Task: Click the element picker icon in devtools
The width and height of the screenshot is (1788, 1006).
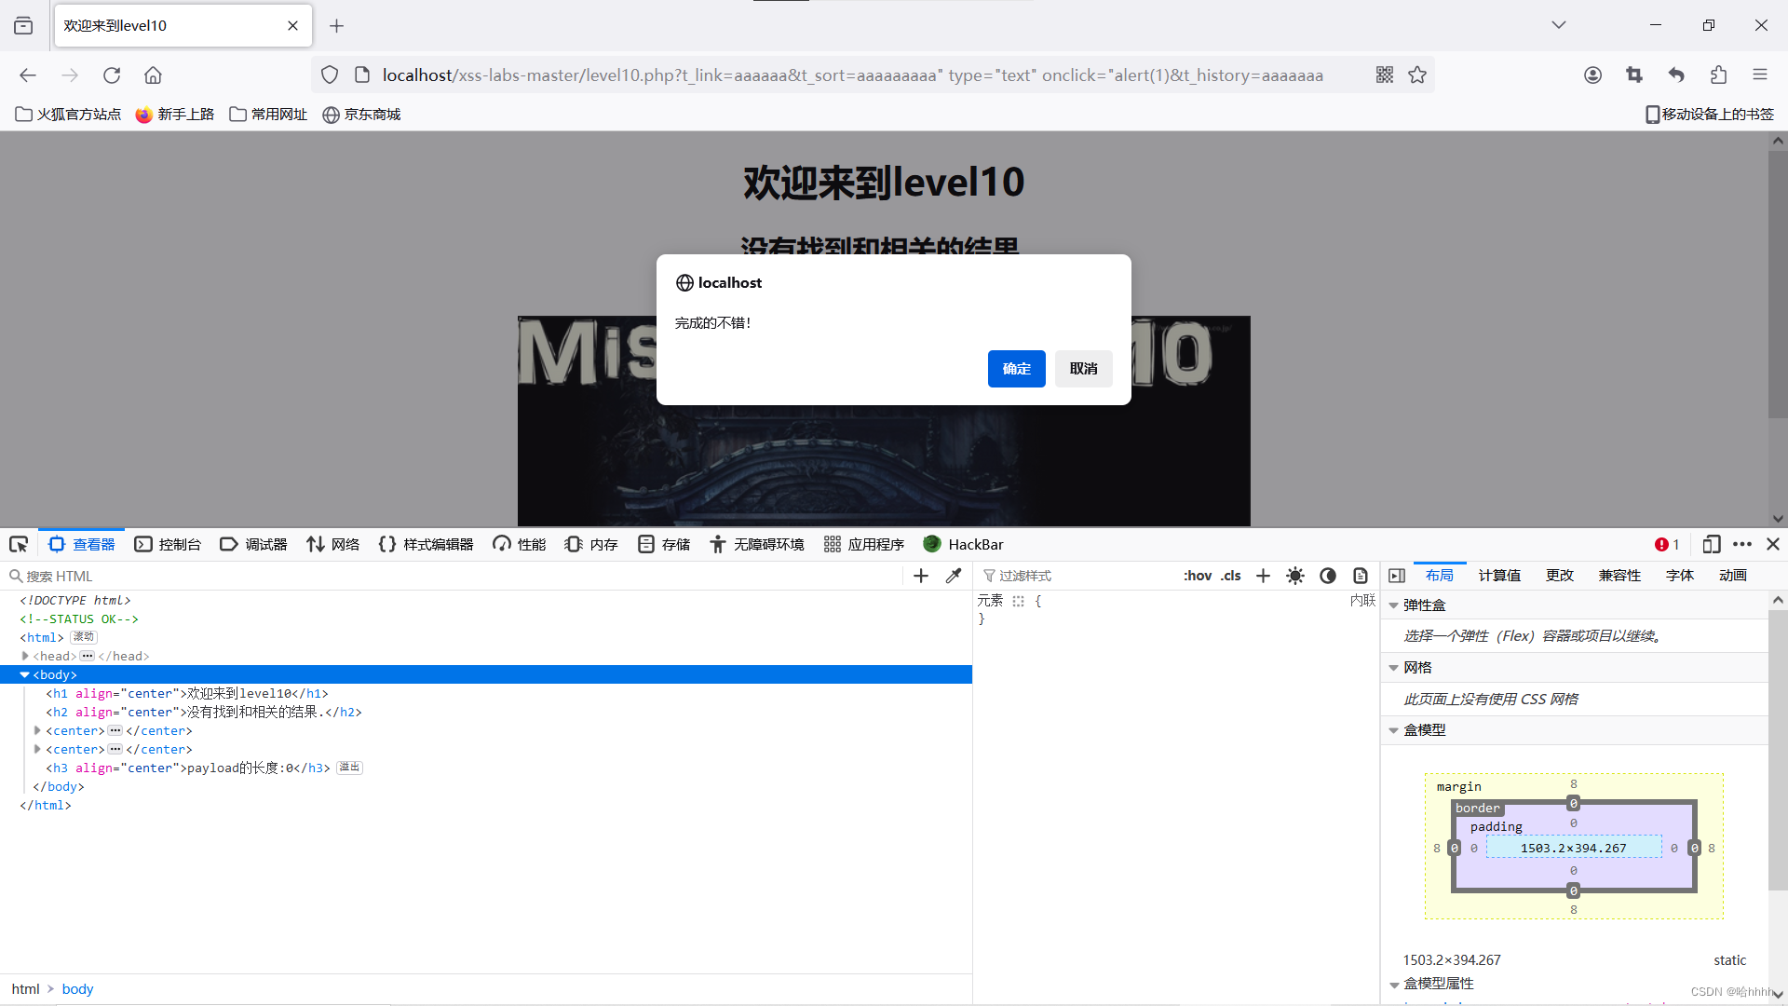Action: (19, 544)
